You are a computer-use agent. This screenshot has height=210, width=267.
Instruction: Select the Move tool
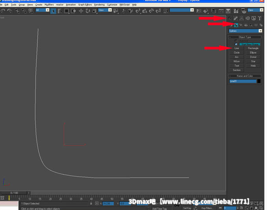[x=81, y=11]
